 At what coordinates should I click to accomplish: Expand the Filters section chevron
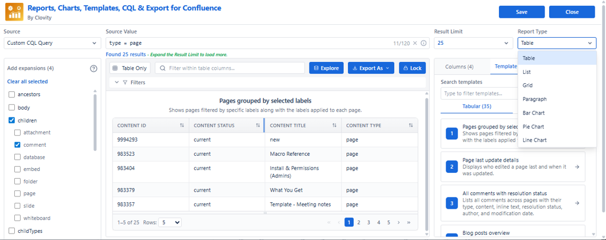[x=117, y=83]
